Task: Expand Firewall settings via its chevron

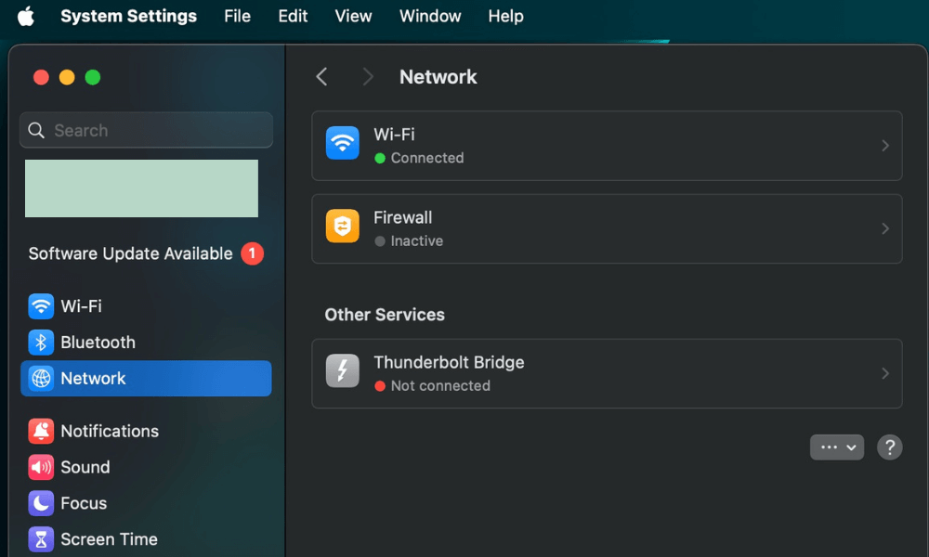Action: point(884,228)
